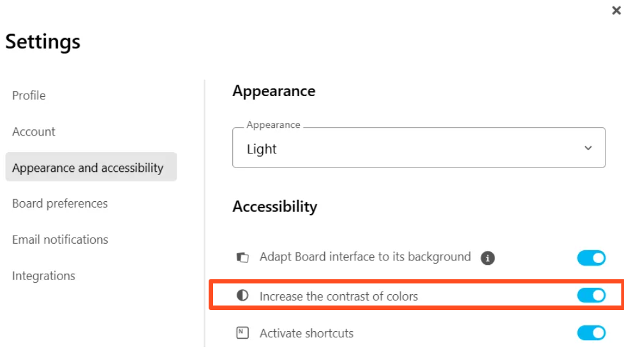Close the Settings dialog with X

click(616, 11)
